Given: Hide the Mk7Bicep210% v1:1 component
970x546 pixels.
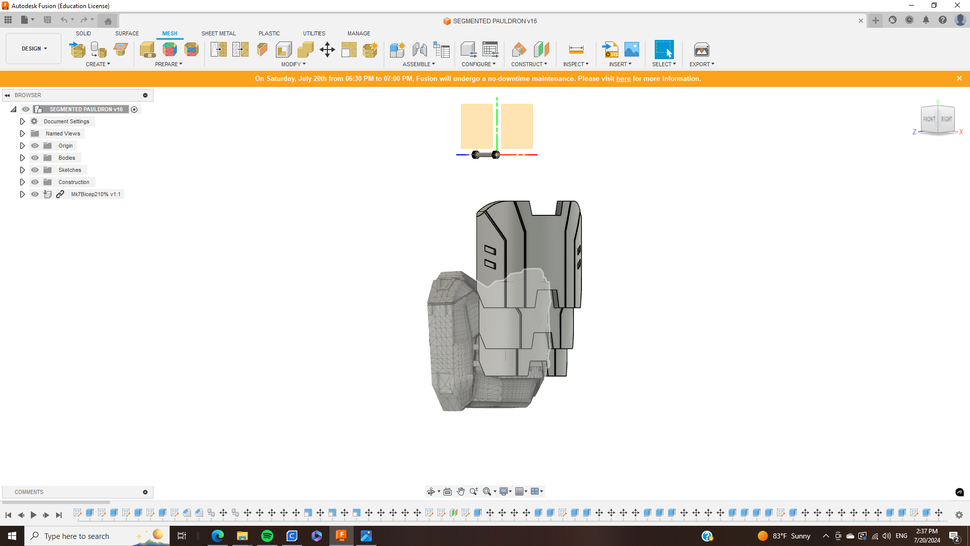Looking at the screenshot, I should pos(35,194).
